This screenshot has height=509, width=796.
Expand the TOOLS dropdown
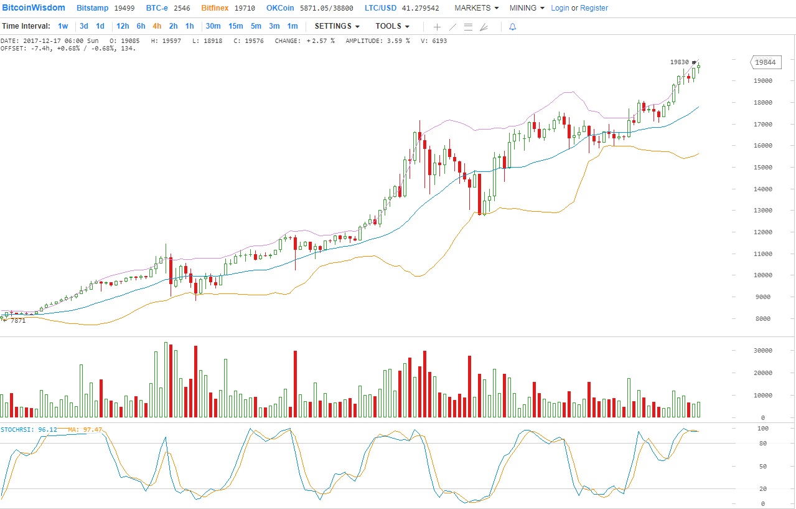coord(392,26)
